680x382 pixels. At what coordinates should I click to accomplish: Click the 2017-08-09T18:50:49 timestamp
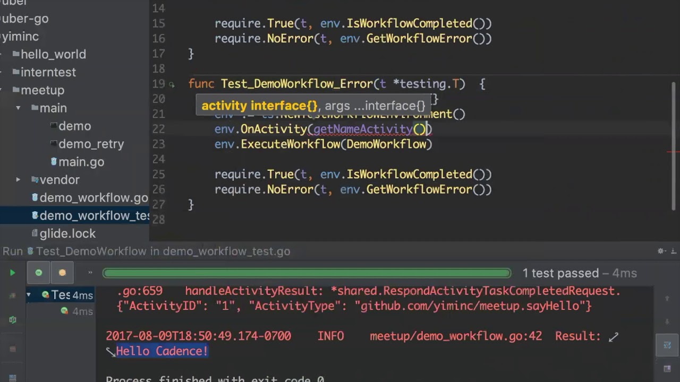(x=198, y=336)
